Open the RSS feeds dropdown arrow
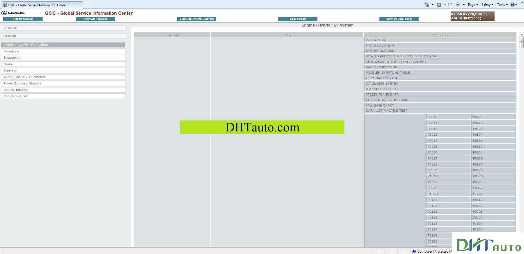Viewport: 524px width, 254px height. click(445, 5)
